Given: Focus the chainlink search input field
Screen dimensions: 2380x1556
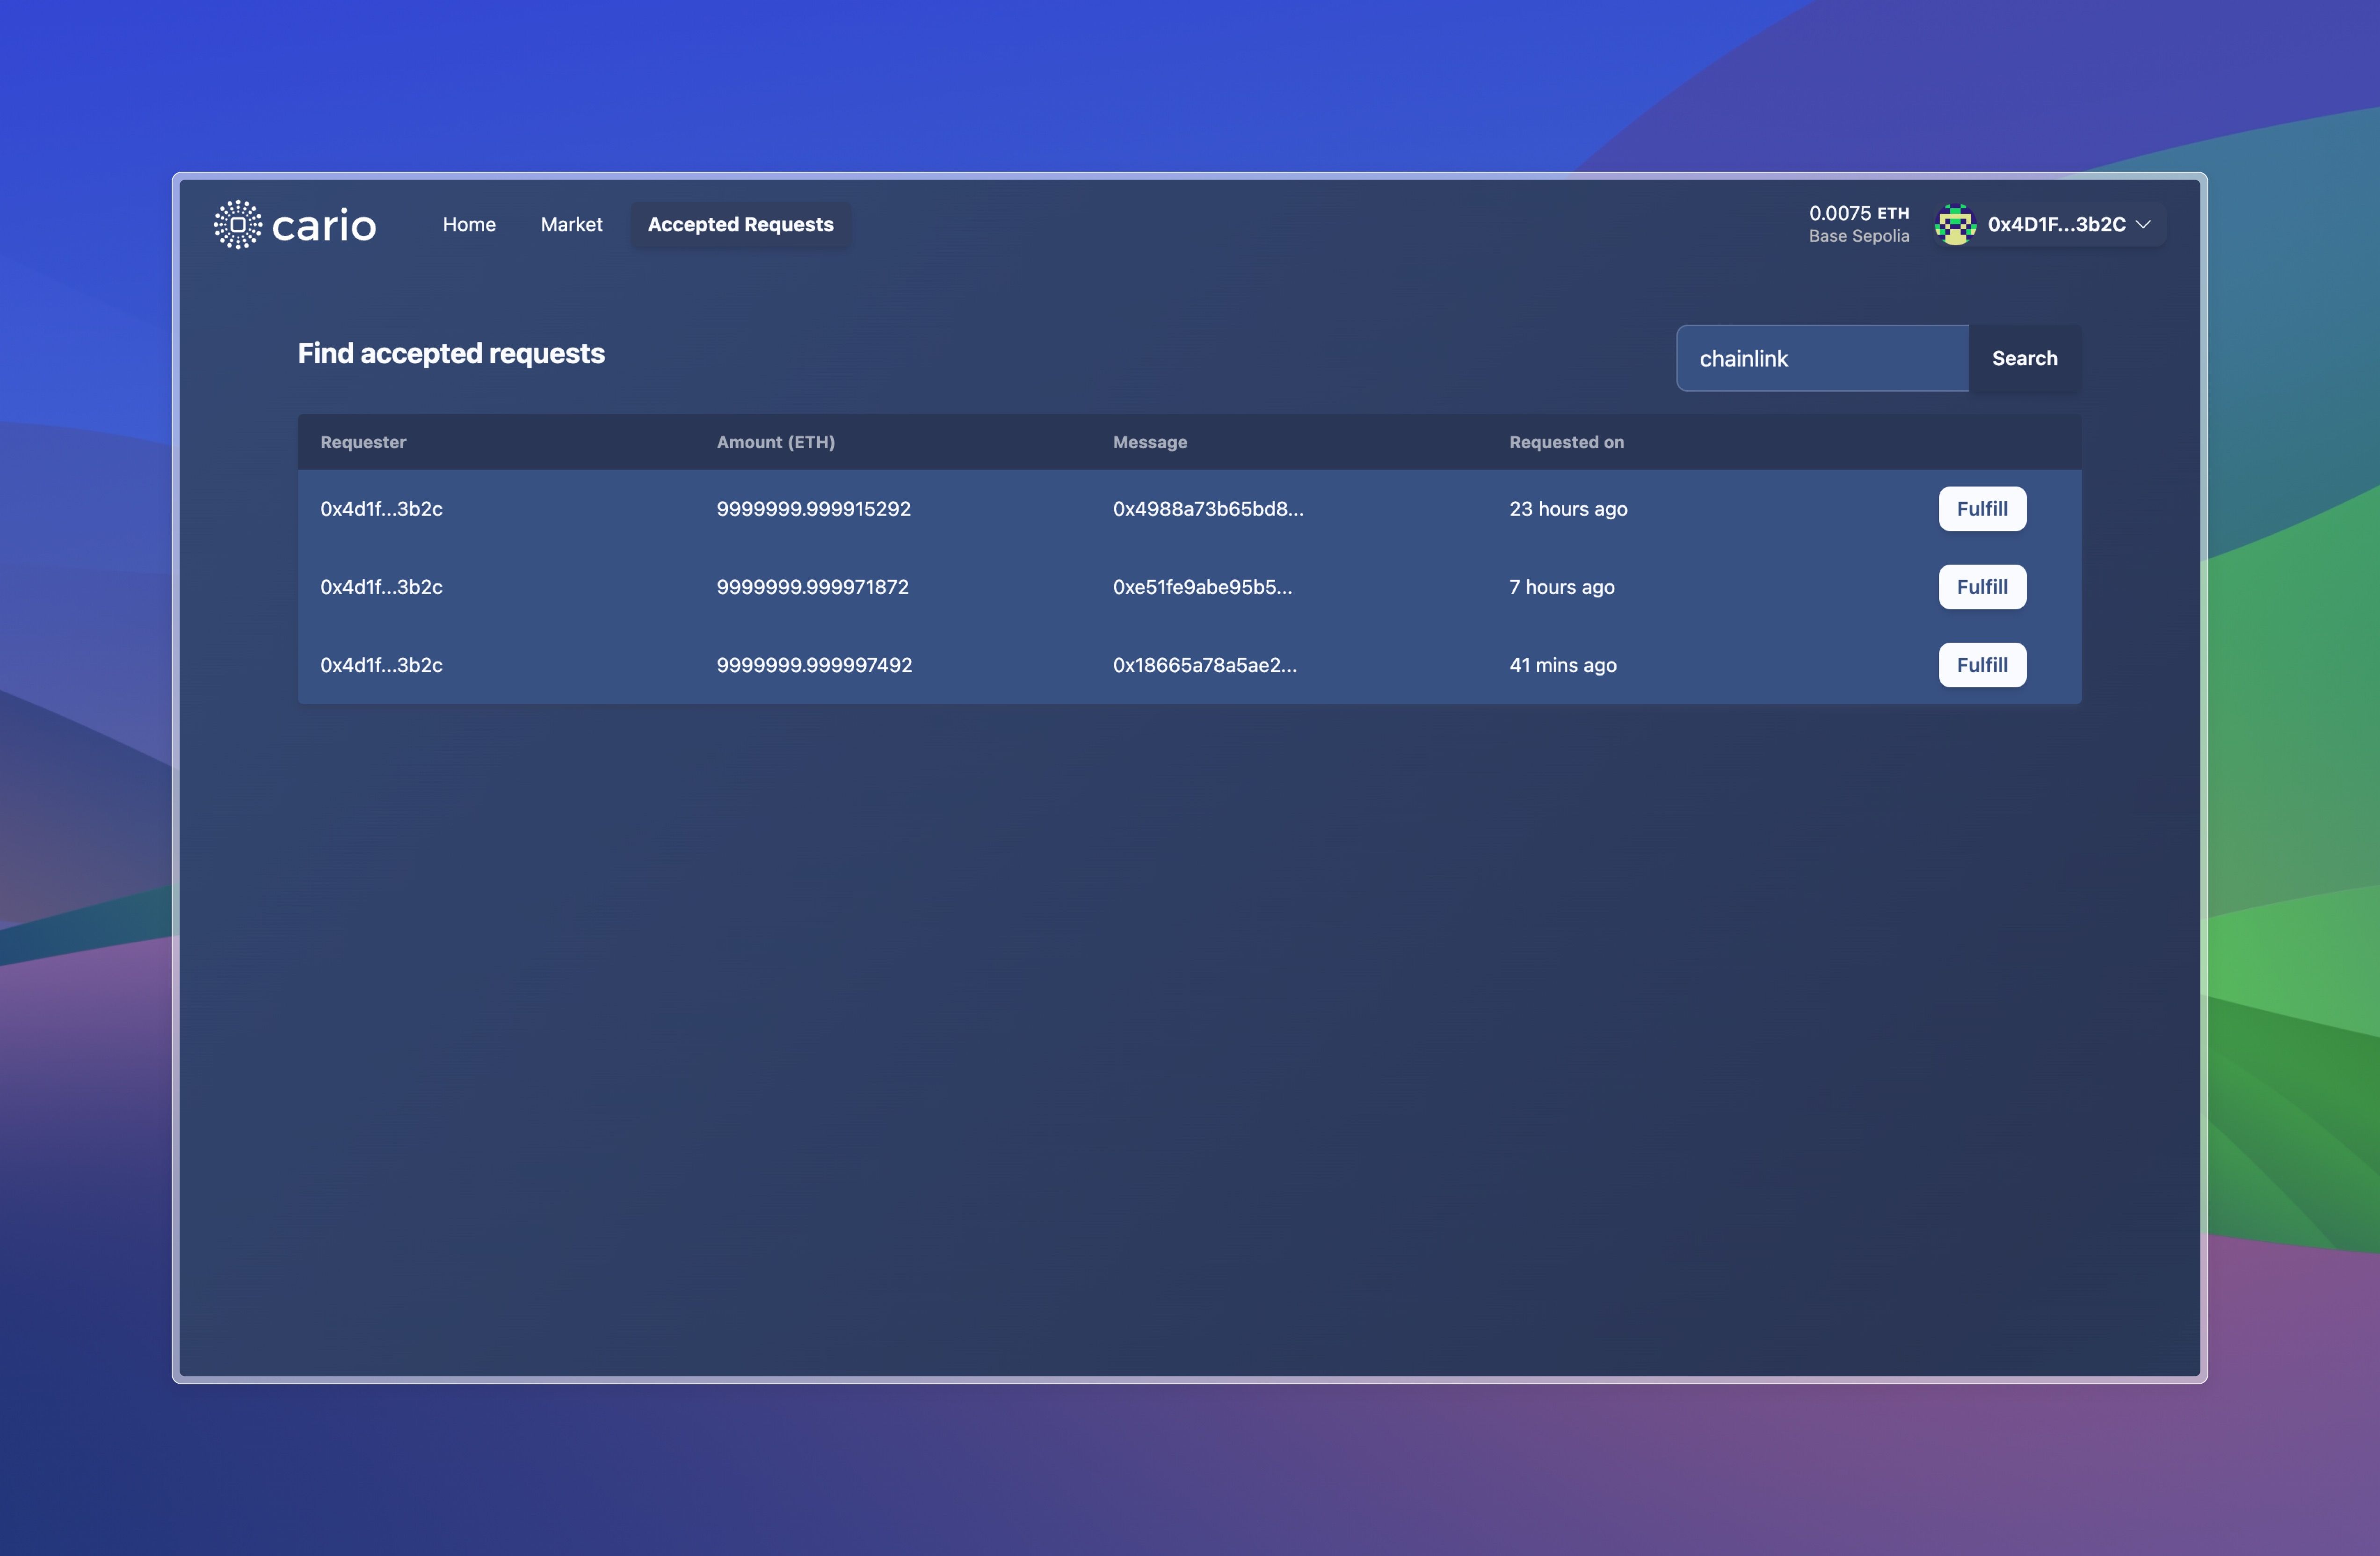Looking at the screenshot, I should tap(1822, 358).
